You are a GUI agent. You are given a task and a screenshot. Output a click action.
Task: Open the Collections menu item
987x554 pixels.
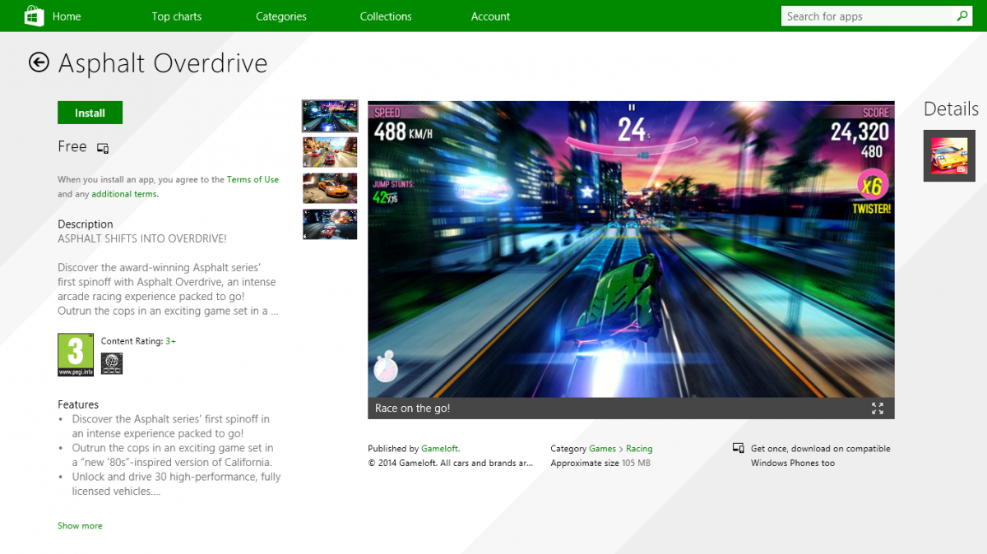click(x=386, y=16)
